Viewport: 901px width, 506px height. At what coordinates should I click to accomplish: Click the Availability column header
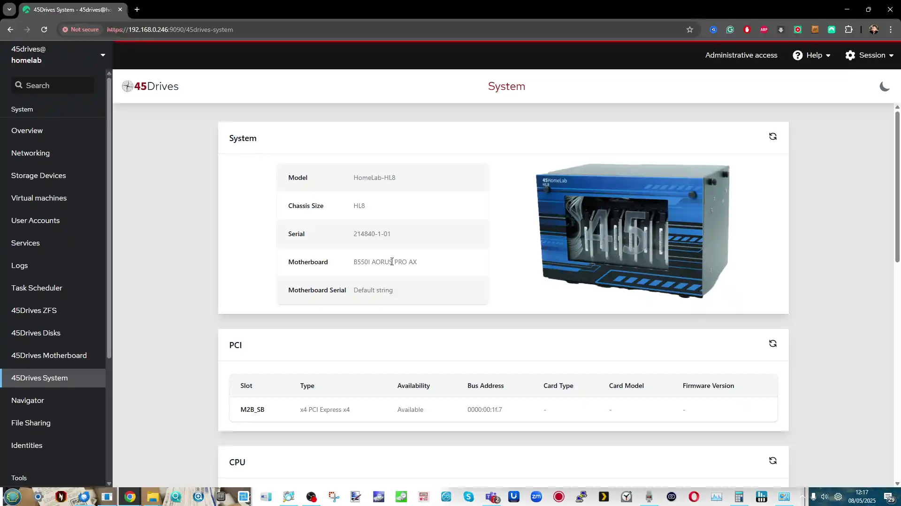click(x=413, y=386)
